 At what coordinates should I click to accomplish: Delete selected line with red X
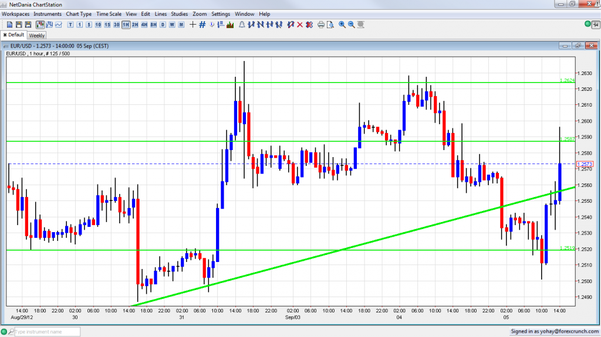click(300, 25)
